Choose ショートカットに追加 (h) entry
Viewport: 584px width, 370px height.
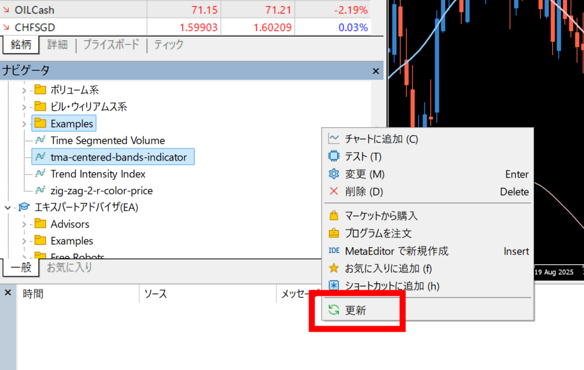pyautogui.click(x=429, y=285)
